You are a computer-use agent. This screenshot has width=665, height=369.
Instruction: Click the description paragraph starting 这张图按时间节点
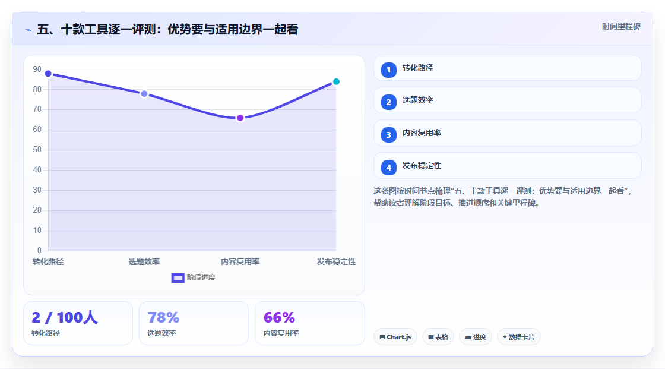(x=503, y=197)
